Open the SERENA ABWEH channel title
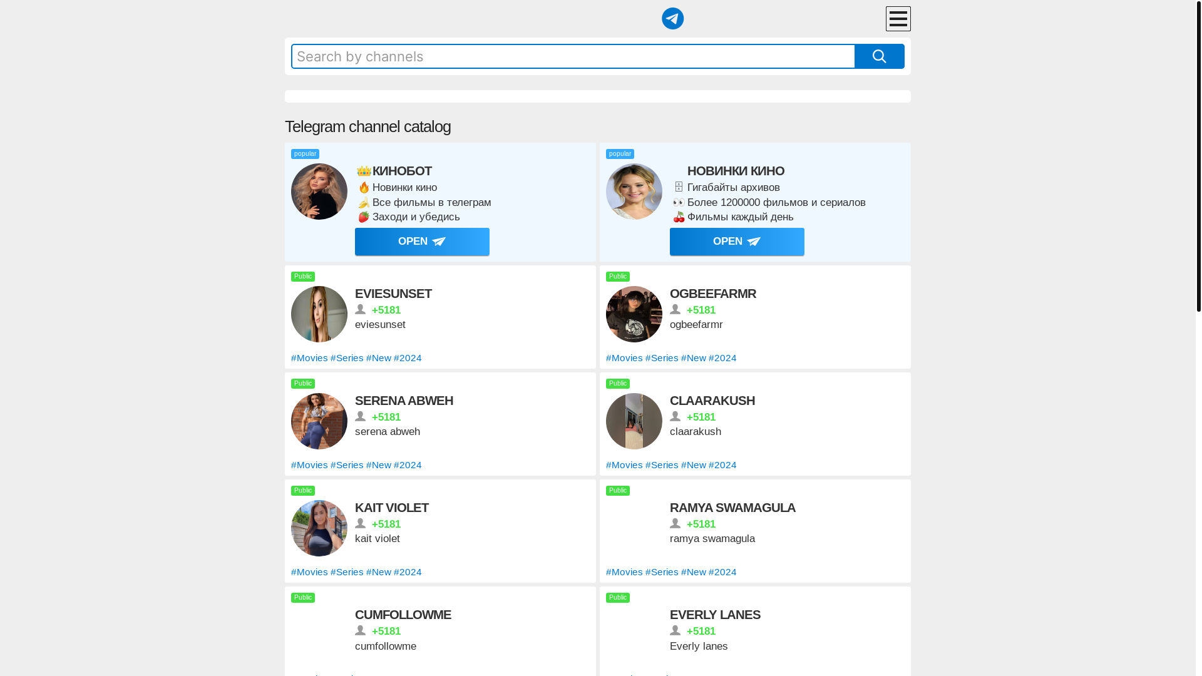 click(404, 401)
